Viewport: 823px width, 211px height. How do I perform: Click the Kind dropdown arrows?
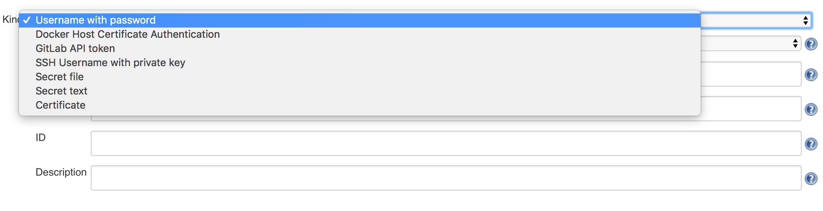tap(805, 20)
